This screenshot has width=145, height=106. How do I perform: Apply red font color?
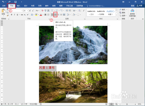41,15
